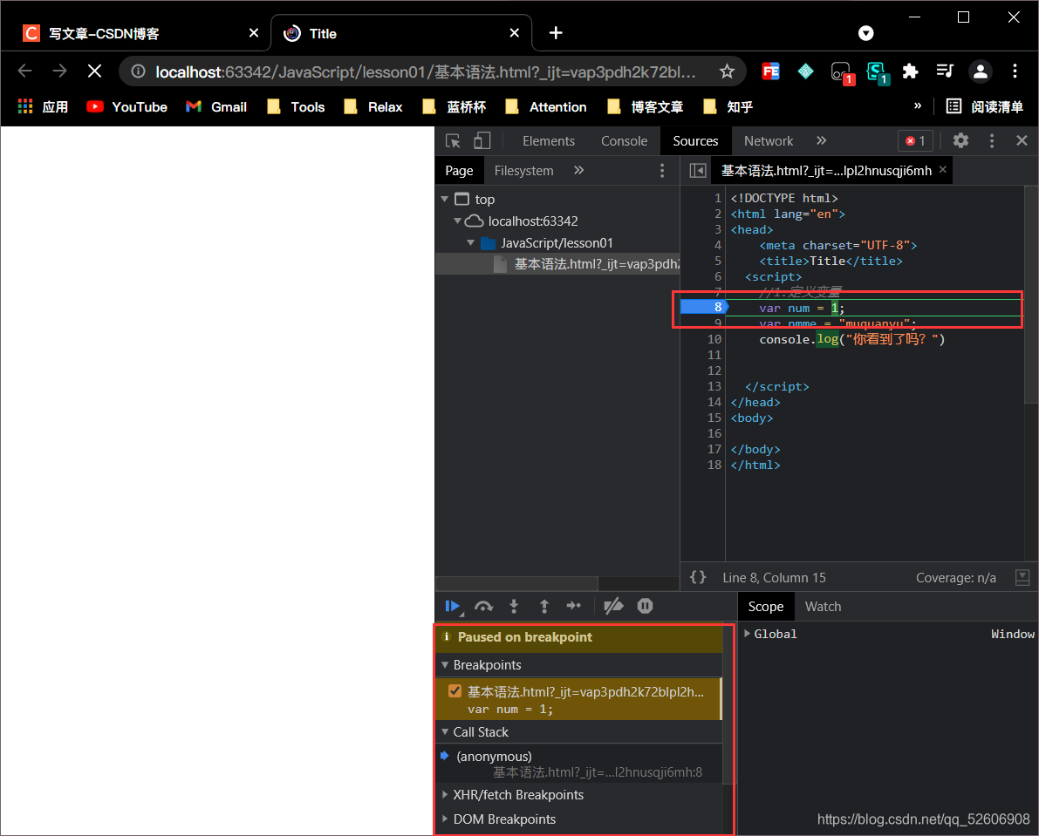
Task: Switch to the Console tab
Action: pos(624,141)
